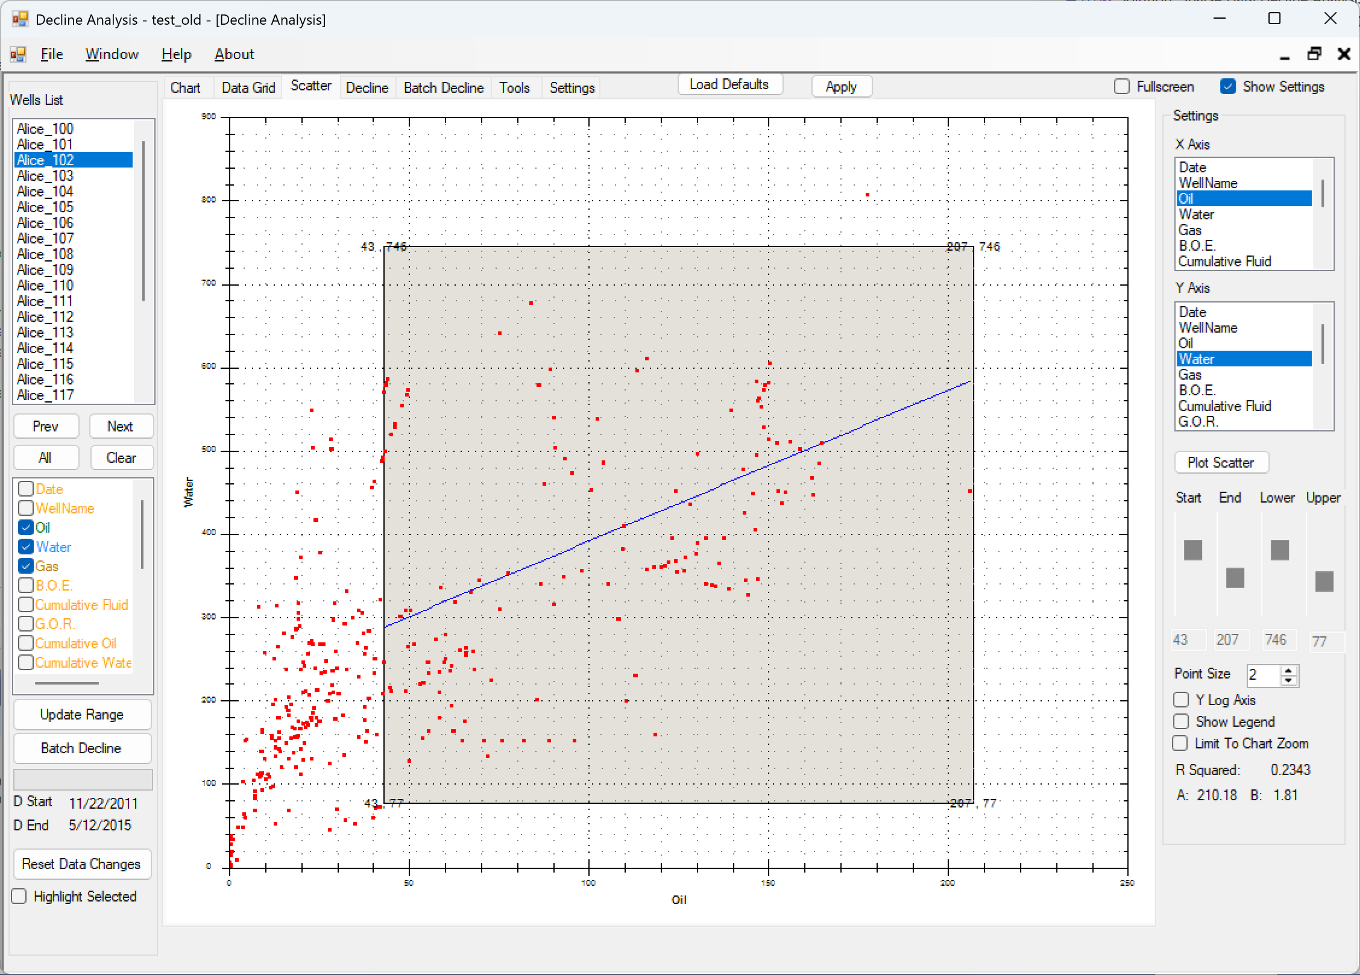Image resolution: width=1360 pixels, height=975 pixels.
Task: Enable Limit To Chart Zoom option
Action: (x=1180, y=743)
